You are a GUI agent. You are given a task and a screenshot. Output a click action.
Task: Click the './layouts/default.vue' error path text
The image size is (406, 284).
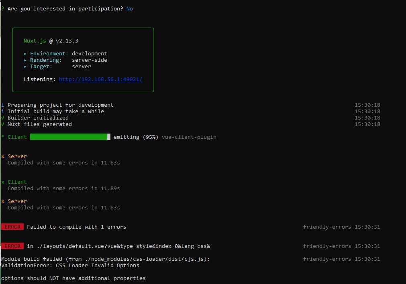pos(123,246)
